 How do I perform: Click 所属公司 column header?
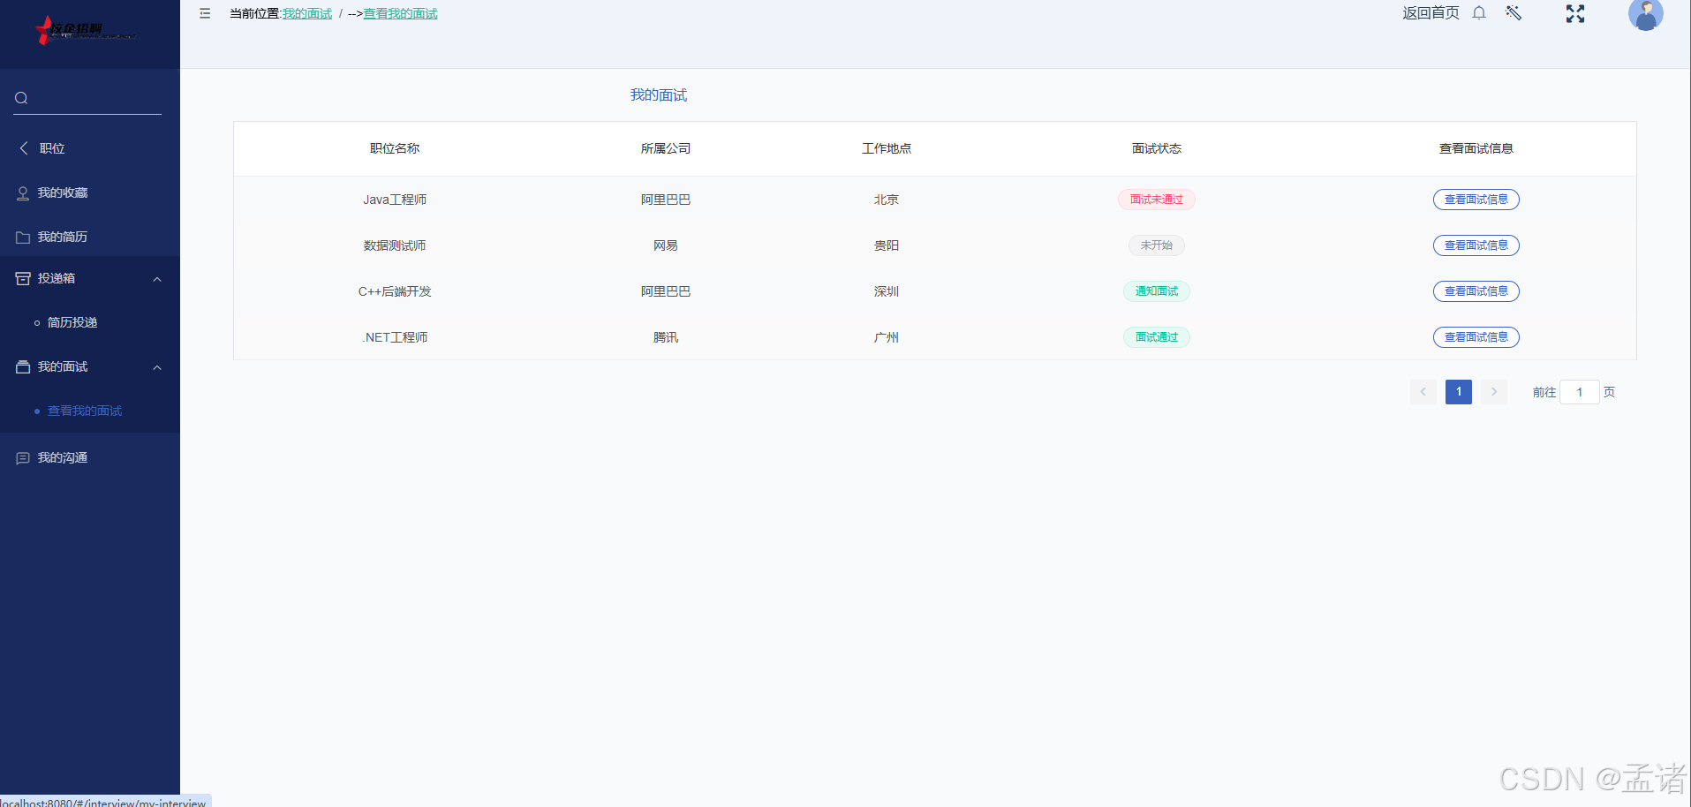coord(666,148)
